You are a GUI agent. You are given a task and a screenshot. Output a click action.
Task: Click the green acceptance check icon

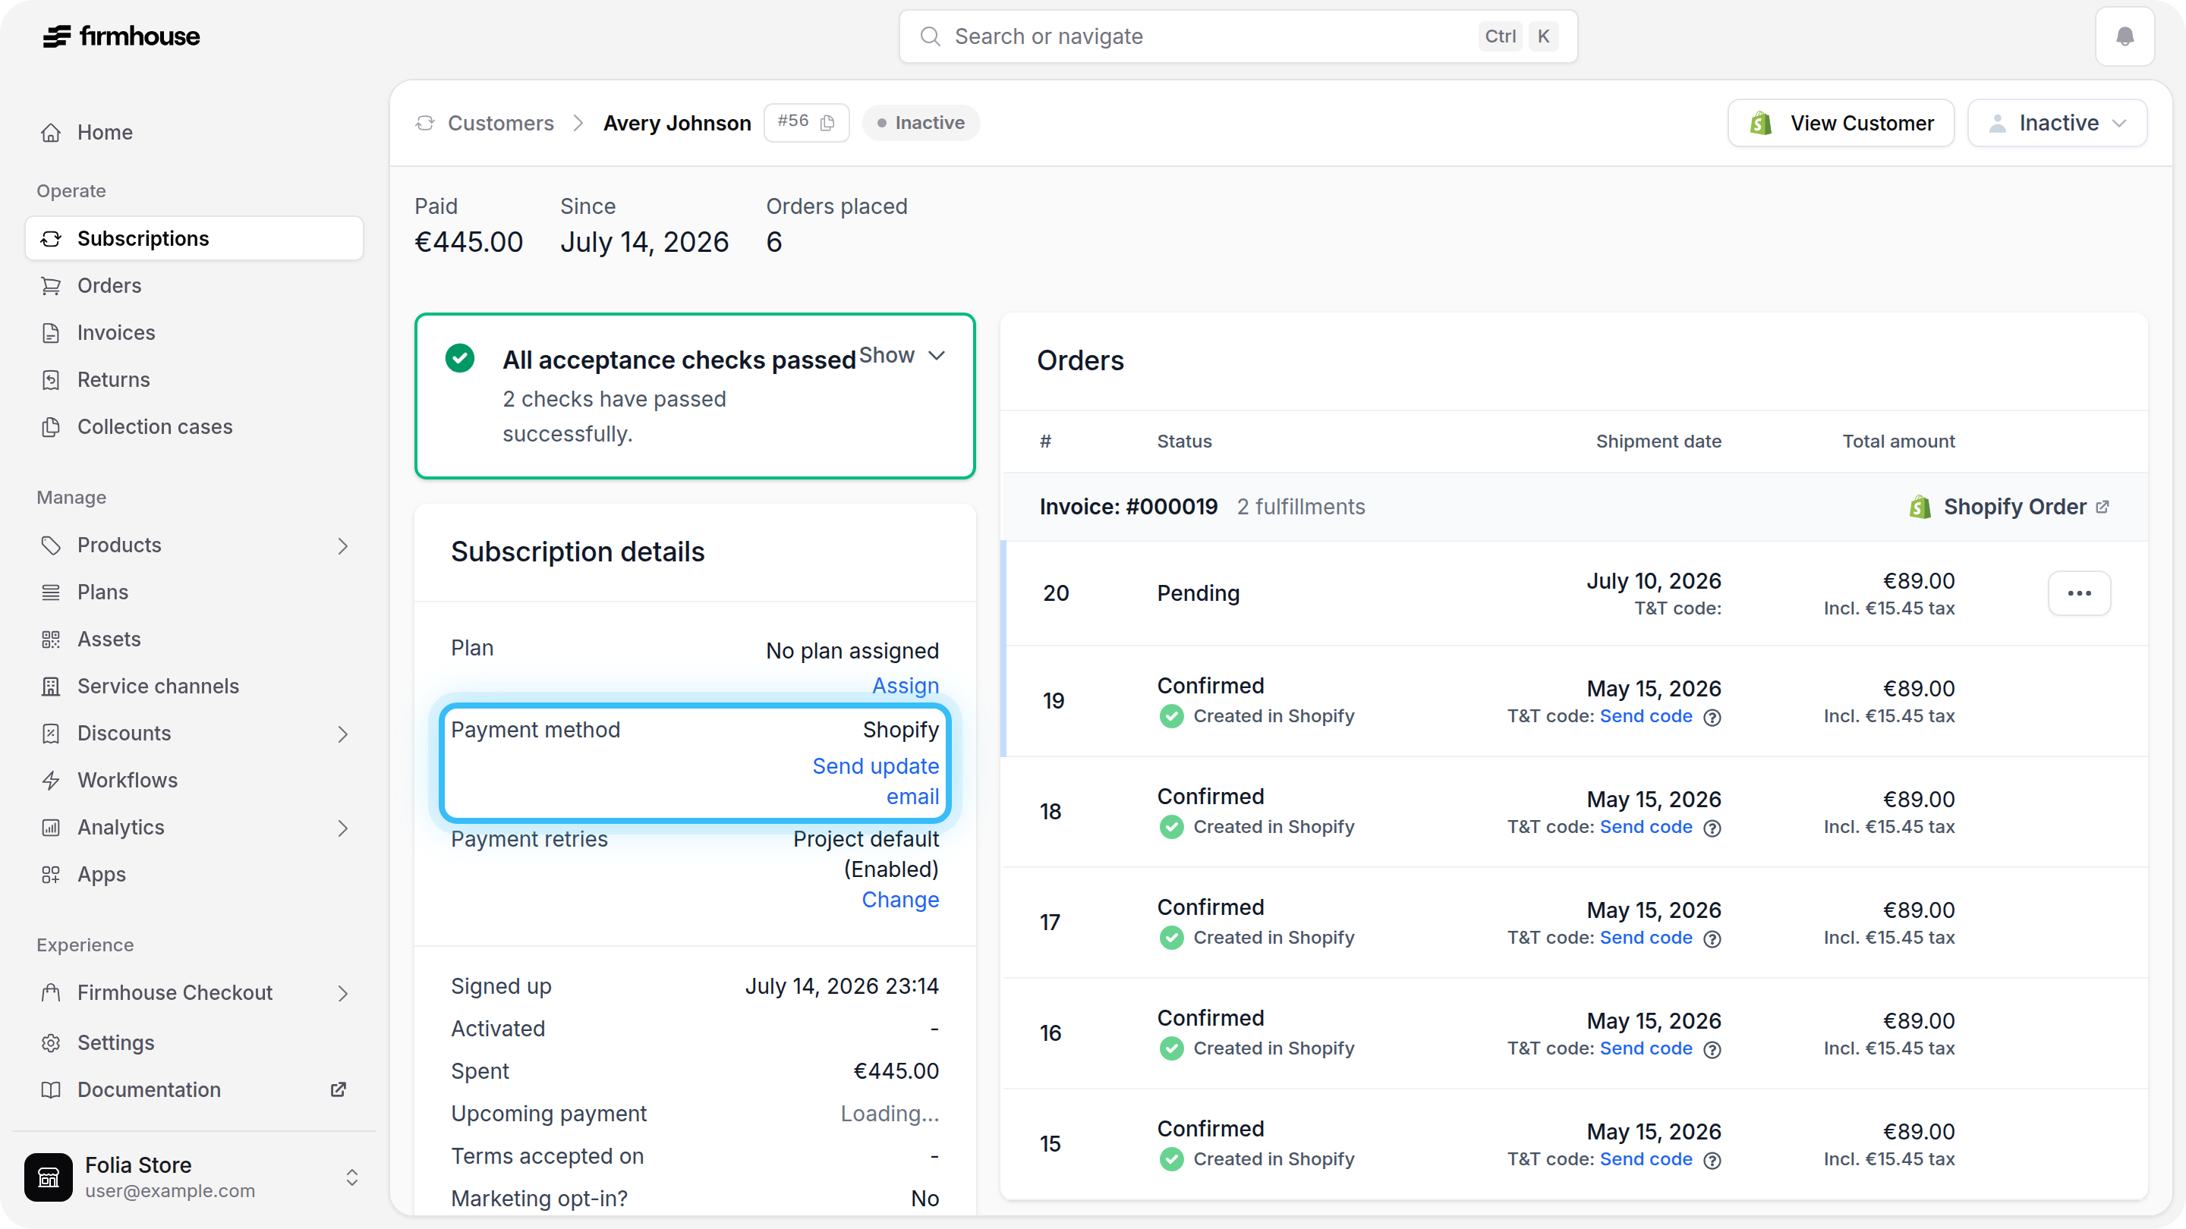pyautogui.click(x=460, y=358)
